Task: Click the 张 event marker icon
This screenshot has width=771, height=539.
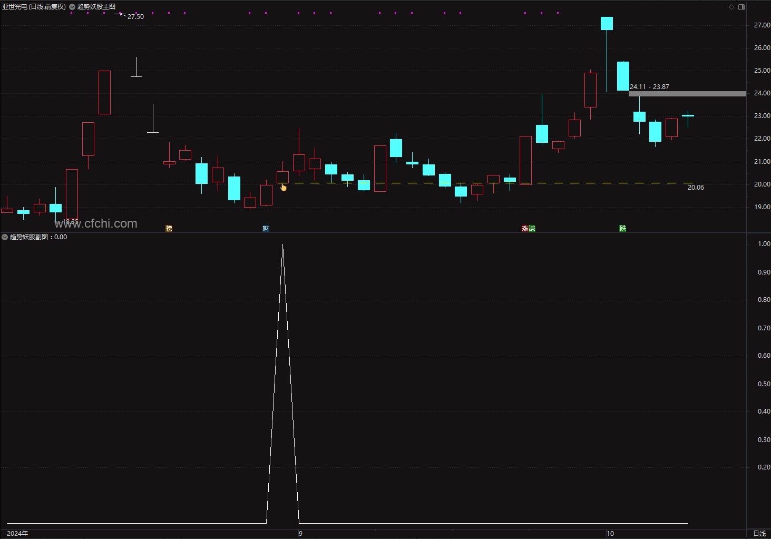Action: click(x=525, y=228)
